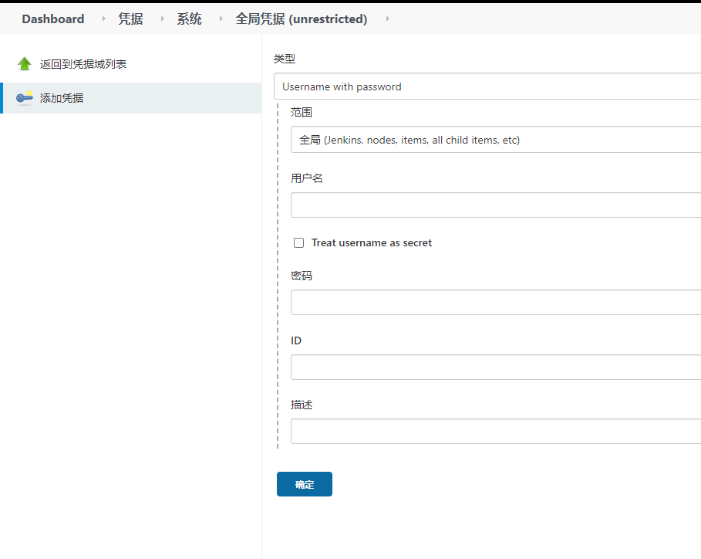Expand the chevron after 系统 breadcrumb

(221, 19)
